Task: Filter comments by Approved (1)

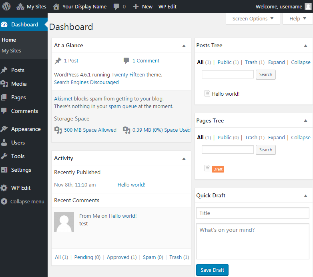Action: [122, 257]
